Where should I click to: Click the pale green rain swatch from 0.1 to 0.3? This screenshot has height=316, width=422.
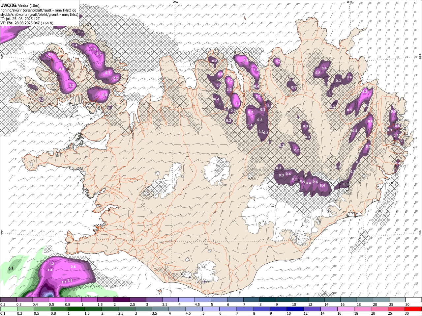click(x=9, y=309)
